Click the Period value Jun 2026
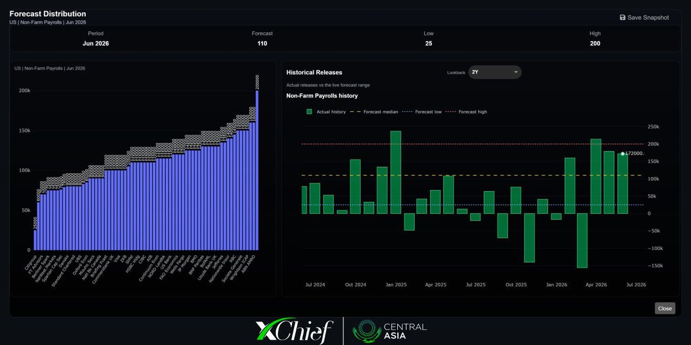691x345 pixels. [96, 43]
